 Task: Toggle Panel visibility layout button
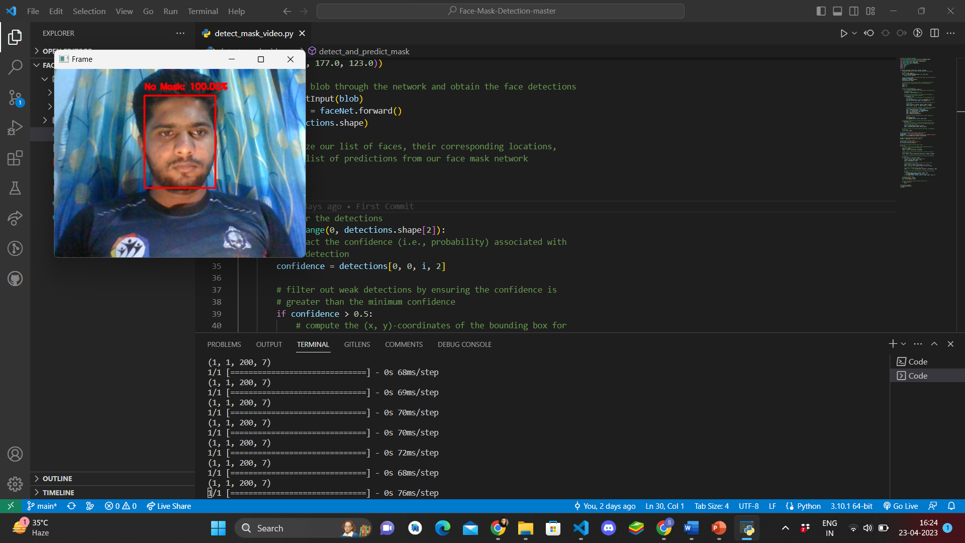[837, 11]
